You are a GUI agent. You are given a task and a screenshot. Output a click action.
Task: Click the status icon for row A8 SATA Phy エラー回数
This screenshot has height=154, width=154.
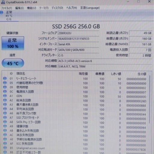(x=5, y=122)
